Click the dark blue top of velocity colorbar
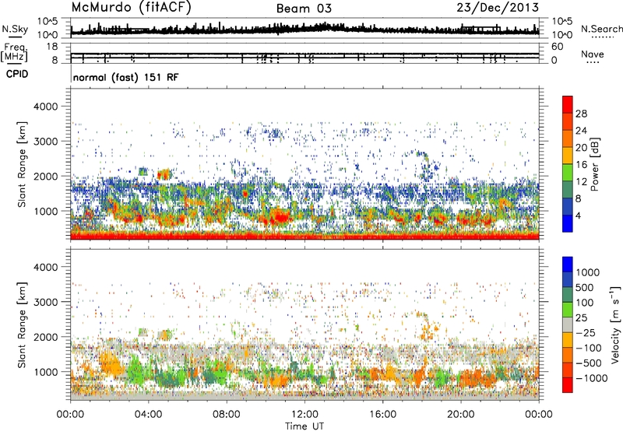 pyautogui.click(x=568, y=264)
